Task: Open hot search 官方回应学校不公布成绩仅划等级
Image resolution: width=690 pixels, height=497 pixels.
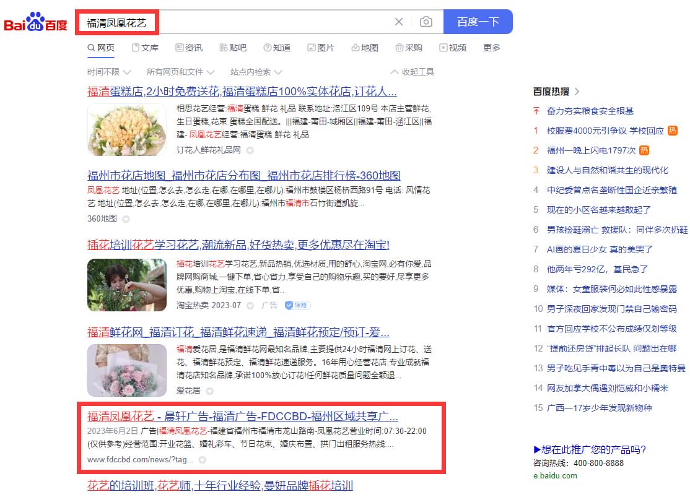Action: [x=612, y=329]
